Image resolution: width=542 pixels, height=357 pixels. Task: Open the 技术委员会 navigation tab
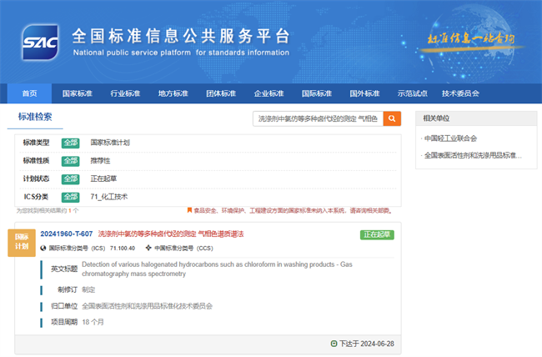click(x=459, y=93)
